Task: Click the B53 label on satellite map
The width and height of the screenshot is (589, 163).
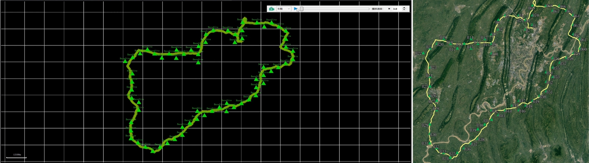Action: (556, 77)
